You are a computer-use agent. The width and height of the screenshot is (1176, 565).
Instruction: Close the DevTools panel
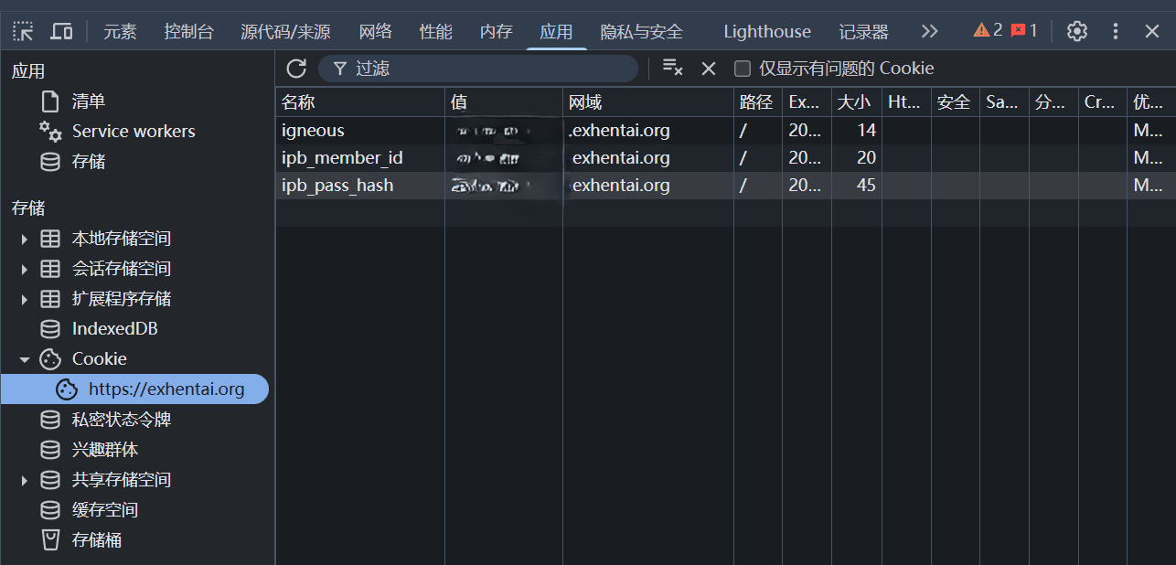tap(1152, 31)
